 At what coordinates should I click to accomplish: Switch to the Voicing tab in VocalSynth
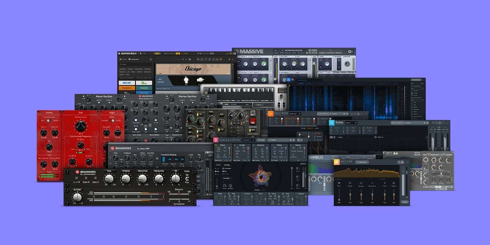tap(227, 165)
